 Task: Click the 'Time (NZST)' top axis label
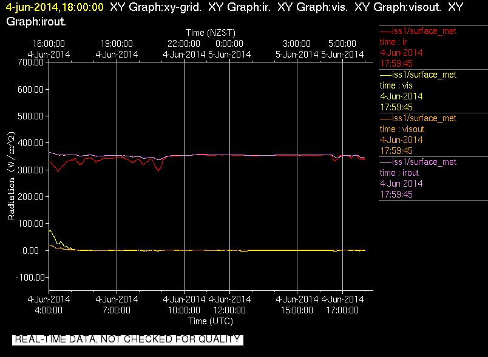(211, 33)
